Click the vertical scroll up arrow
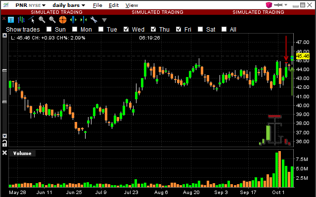 click(x=4, y=36)
